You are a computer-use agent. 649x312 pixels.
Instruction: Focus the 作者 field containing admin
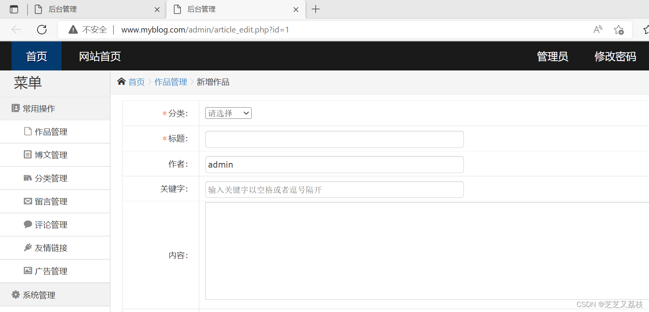[334, 165]
